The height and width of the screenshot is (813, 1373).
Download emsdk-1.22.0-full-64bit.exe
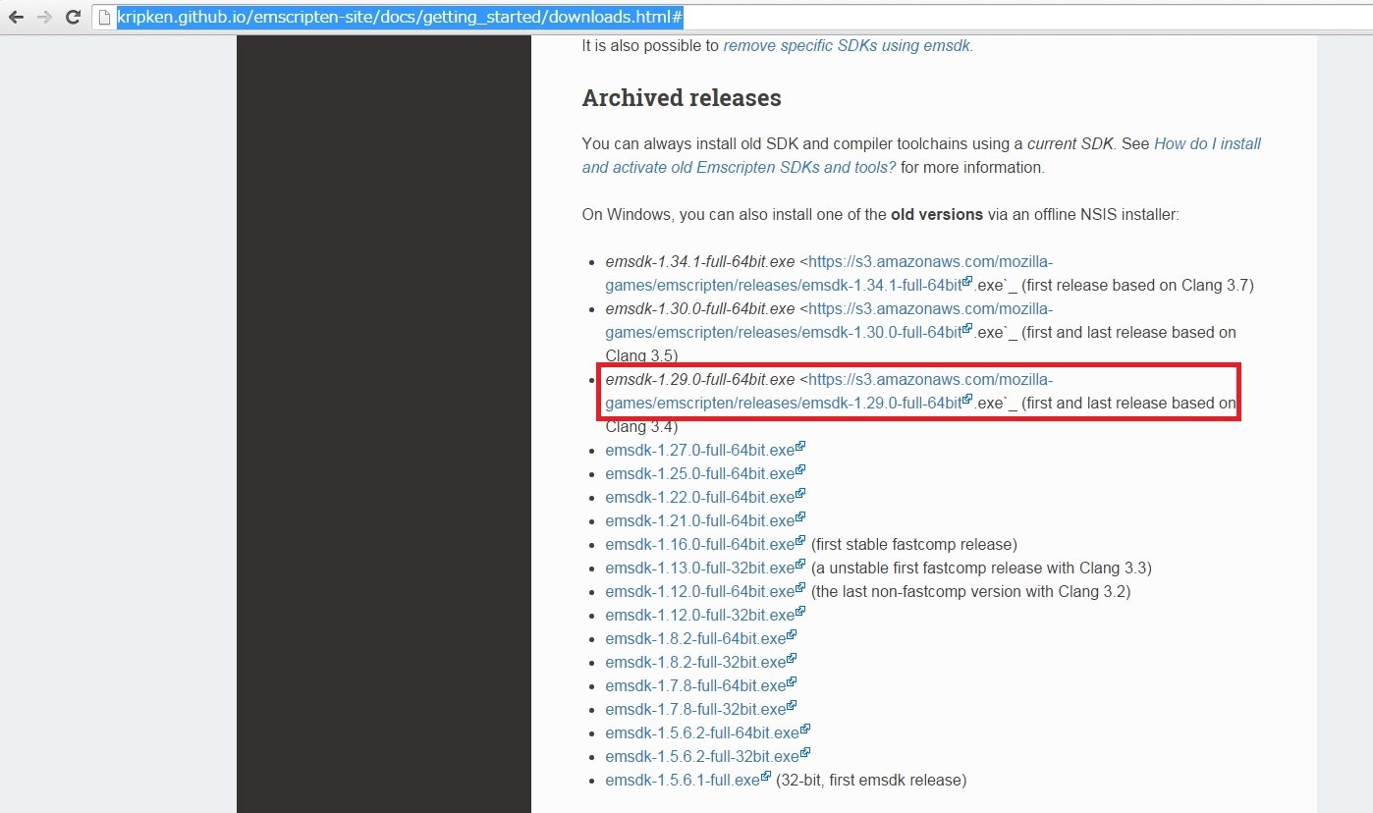point(699,497)
